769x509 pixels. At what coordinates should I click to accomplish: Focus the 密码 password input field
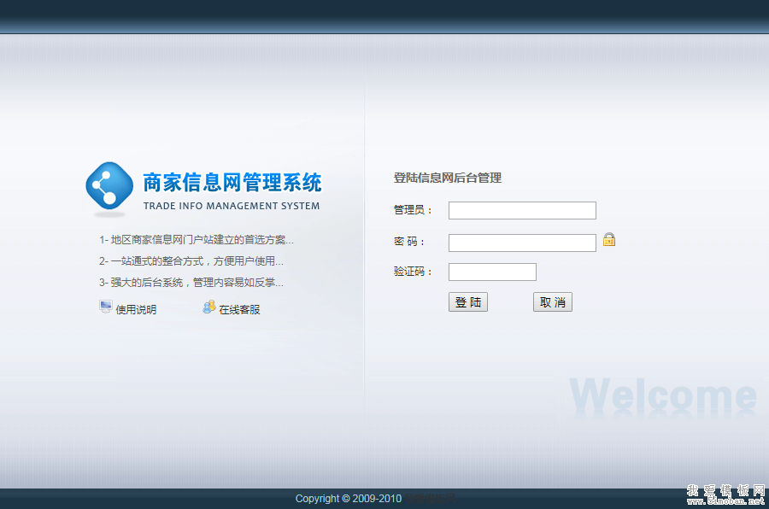[522, 243]
